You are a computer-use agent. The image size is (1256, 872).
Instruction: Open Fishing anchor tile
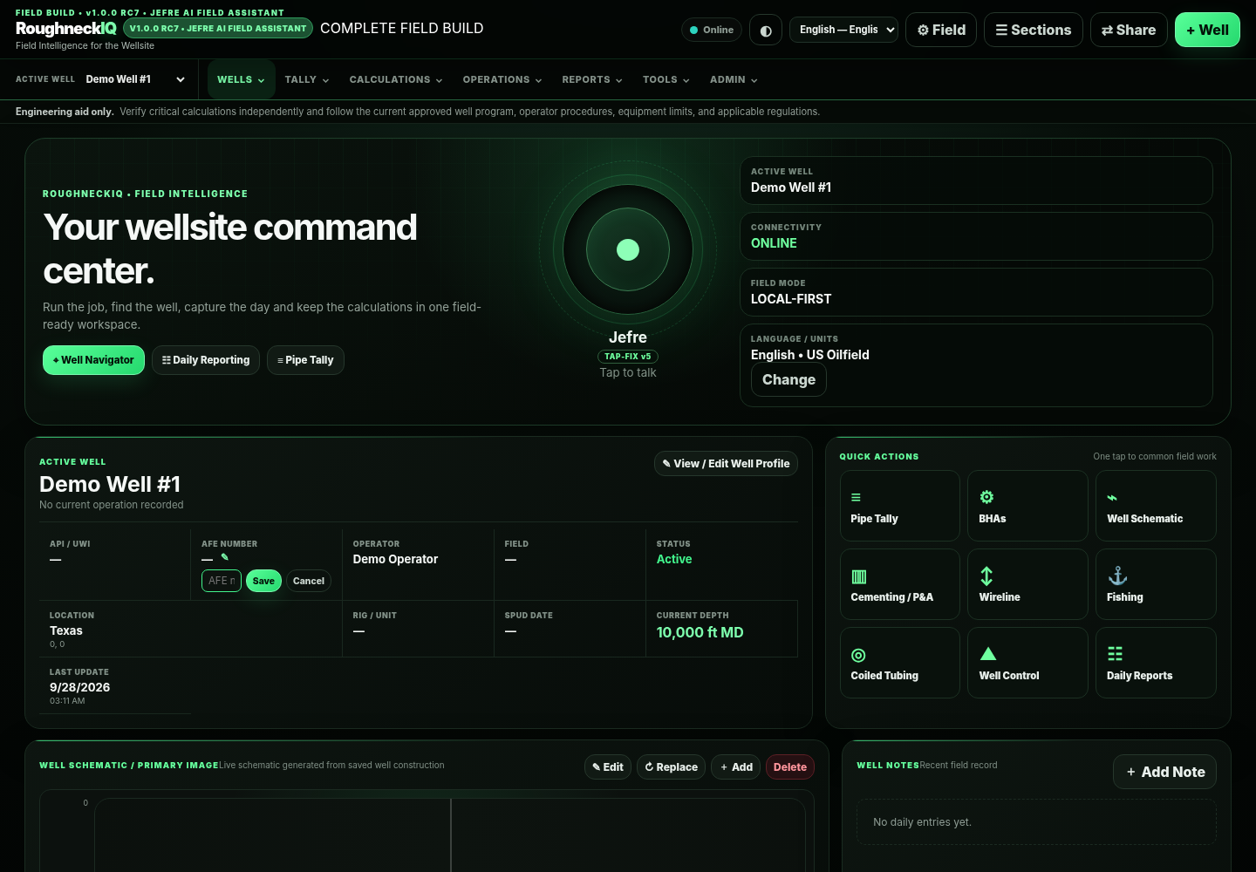tap(1156, 584)
